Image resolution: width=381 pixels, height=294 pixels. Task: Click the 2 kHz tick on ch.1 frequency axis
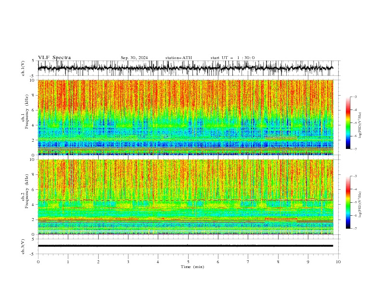click(x=33, y=140)
